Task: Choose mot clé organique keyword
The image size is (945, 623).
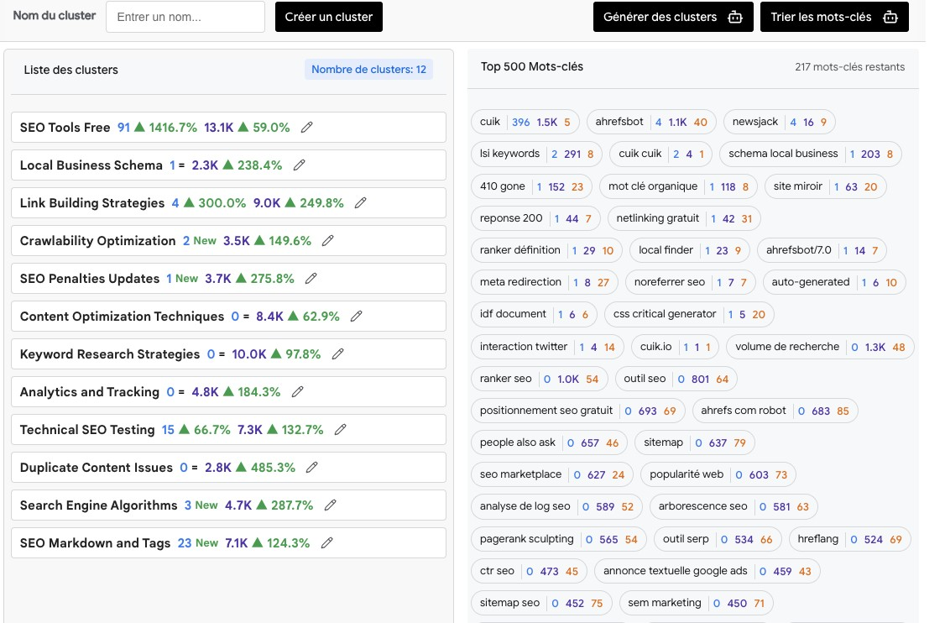Action: pos(678,186)
